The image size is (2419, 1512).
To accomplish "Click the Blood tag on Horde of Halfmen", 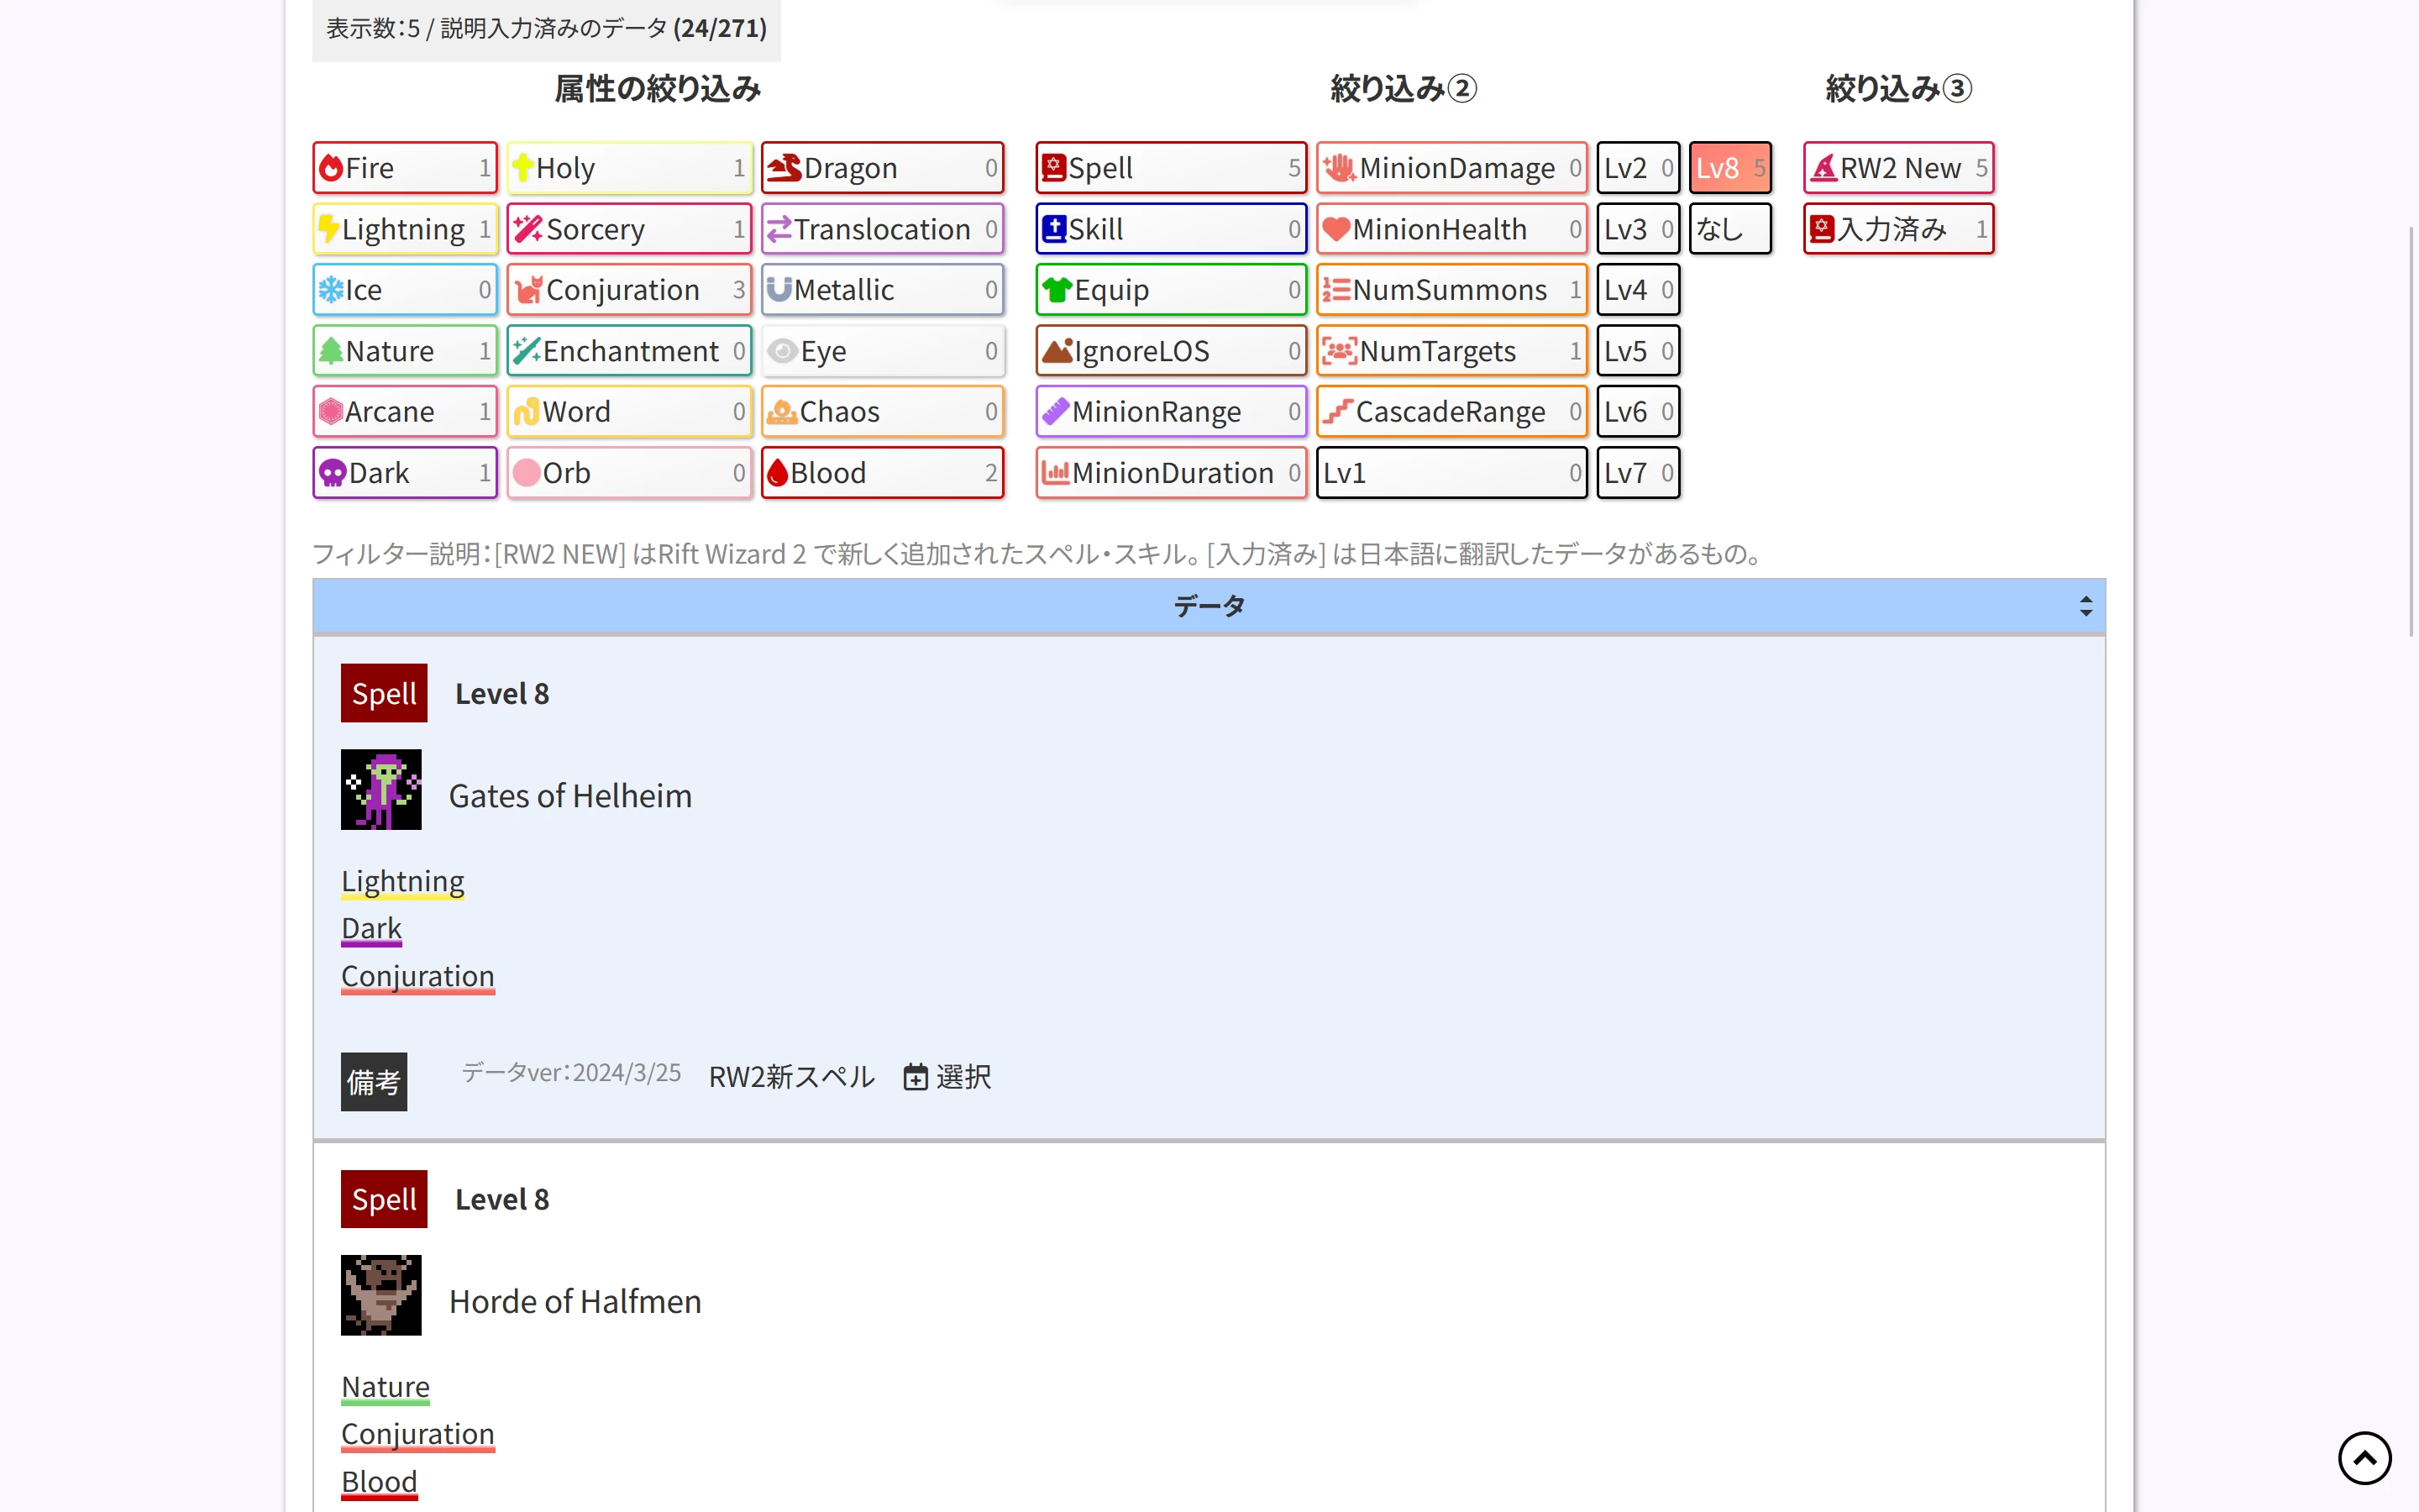I will (379, 1481).
